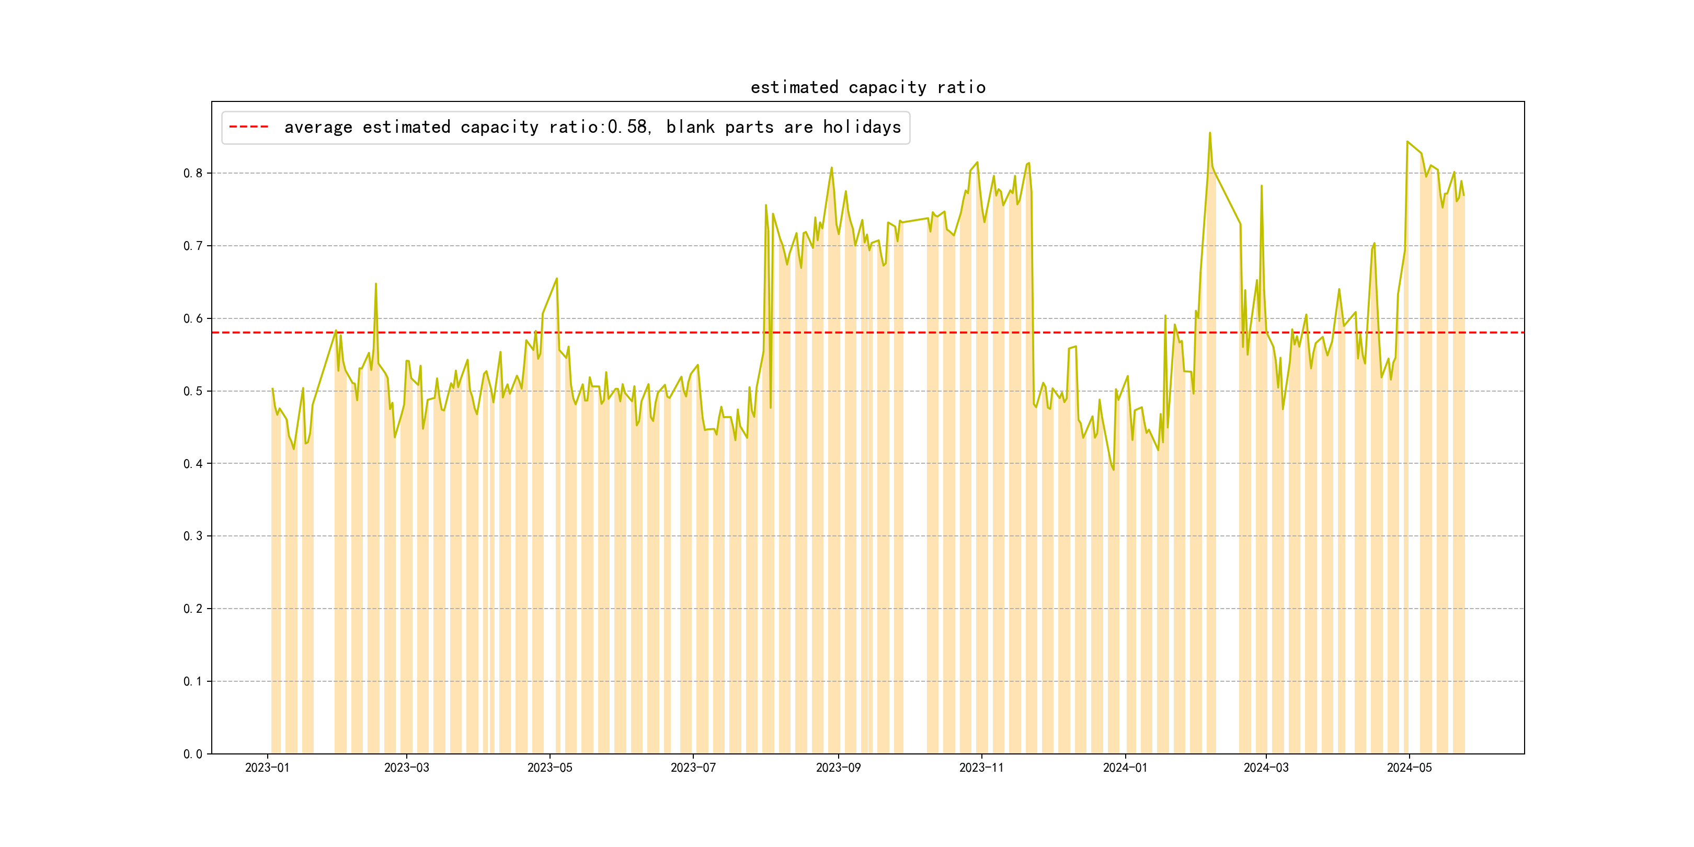Click the 0.3 y-axis tick label

click(193, 536)
